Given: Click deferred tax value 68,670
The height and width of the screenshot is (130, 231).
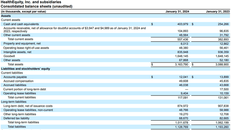Looking at the screenshot, I should [184, 118].
